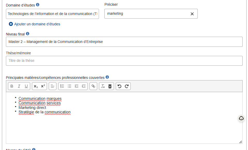Toggle underline formatting in the editor
Viewport: 248px width, 150px height.
(x=26, y=86)
